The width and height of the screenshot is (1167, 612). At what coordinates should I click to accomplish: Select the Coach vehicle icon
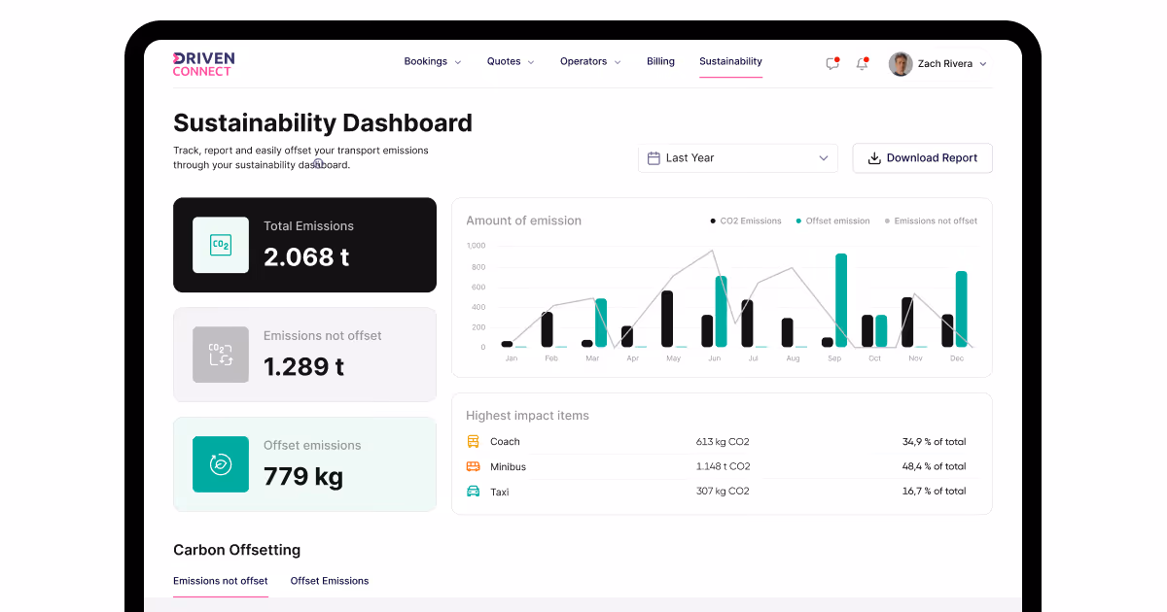point(475,441)
